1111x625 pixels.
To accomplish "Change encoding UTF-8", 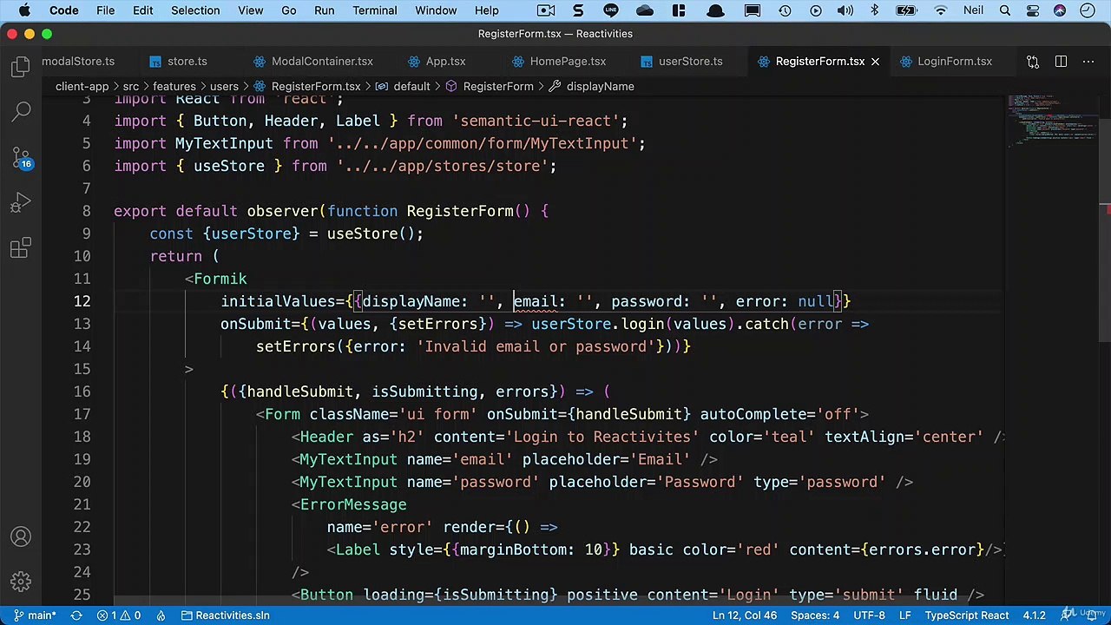I will pos(869,615).
